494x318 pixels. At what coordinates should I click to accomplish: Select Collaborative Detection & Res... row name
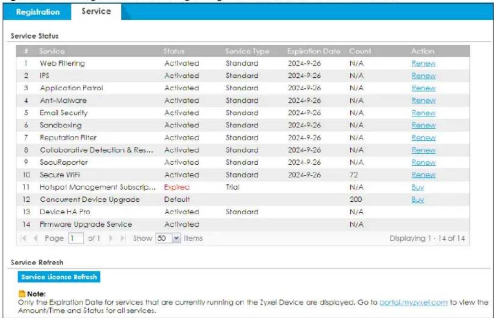click(97, 150)
